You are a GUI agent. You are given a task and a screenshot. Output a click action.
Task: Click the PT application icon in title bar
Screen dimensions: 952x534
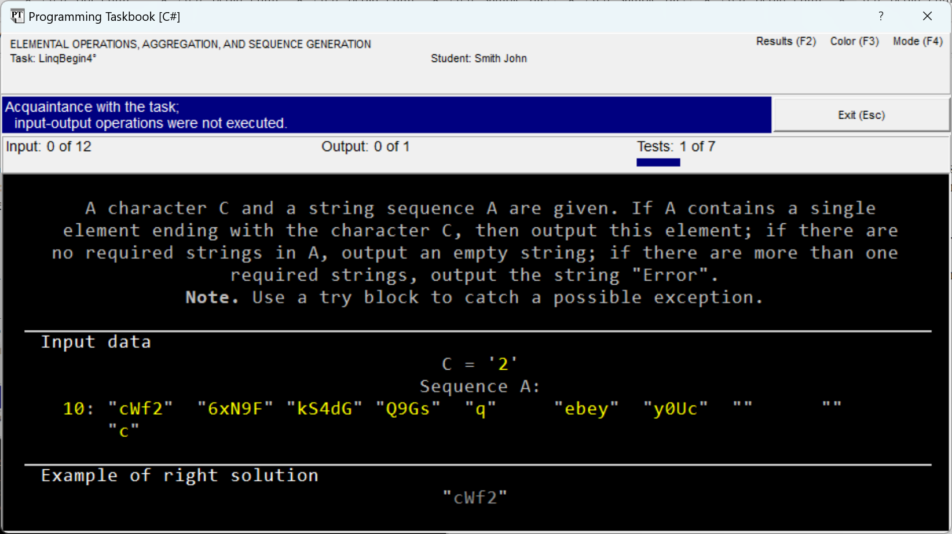click(17, 16)
